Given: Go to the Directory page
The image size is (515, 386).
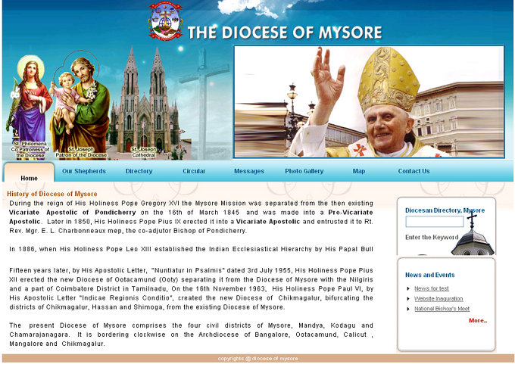Looking at the screenshot, I should point(139,171).
